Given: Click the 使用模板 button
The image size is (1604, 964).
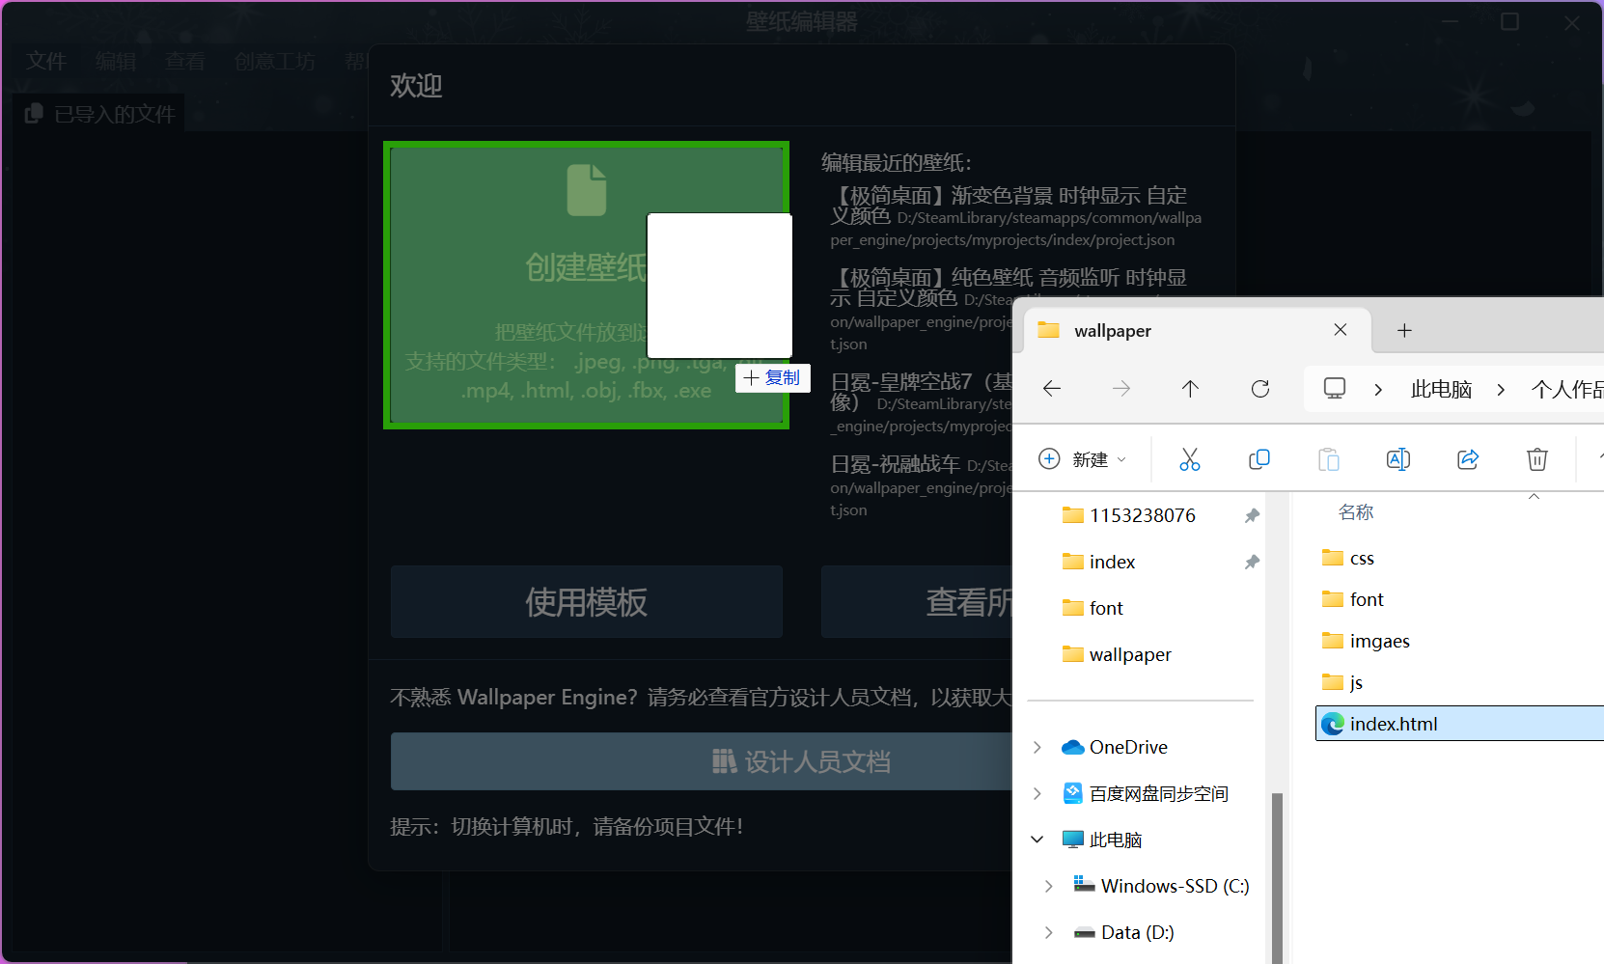Looking at the screenshot, I should [x=586, y=602].
